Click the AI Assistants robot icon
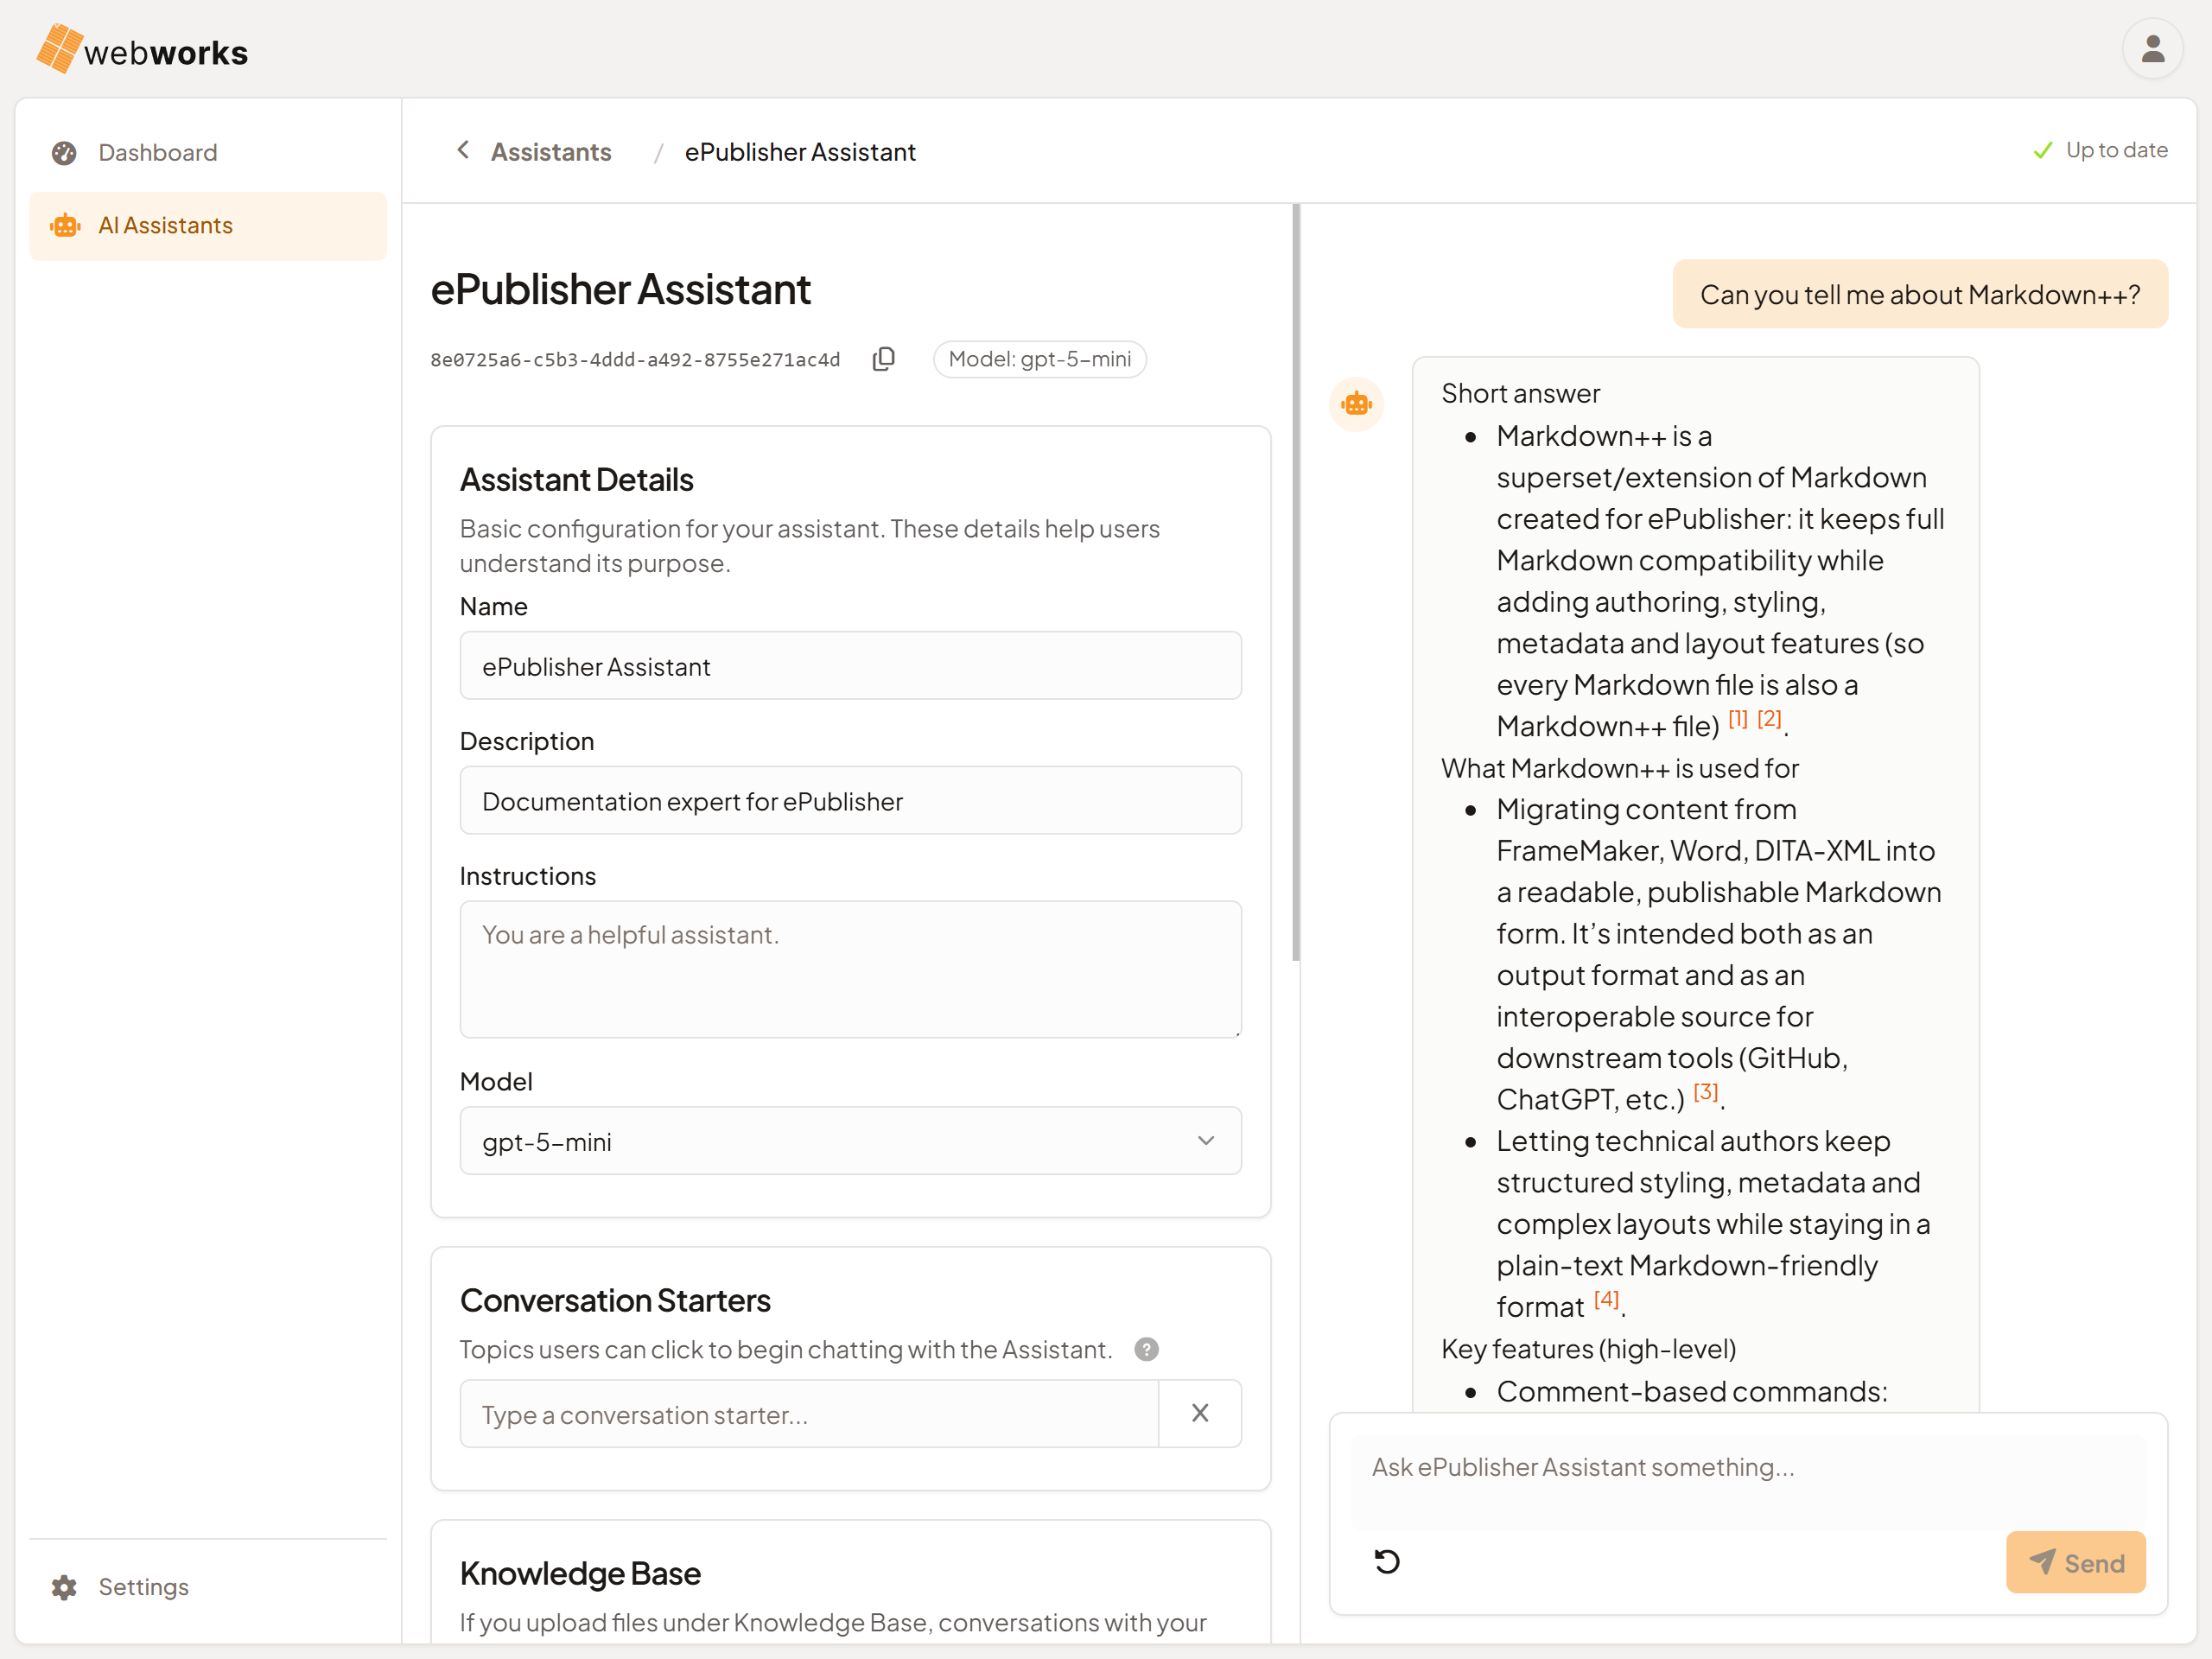Viewport: 2212px width, 1659px height. [65, 226]
